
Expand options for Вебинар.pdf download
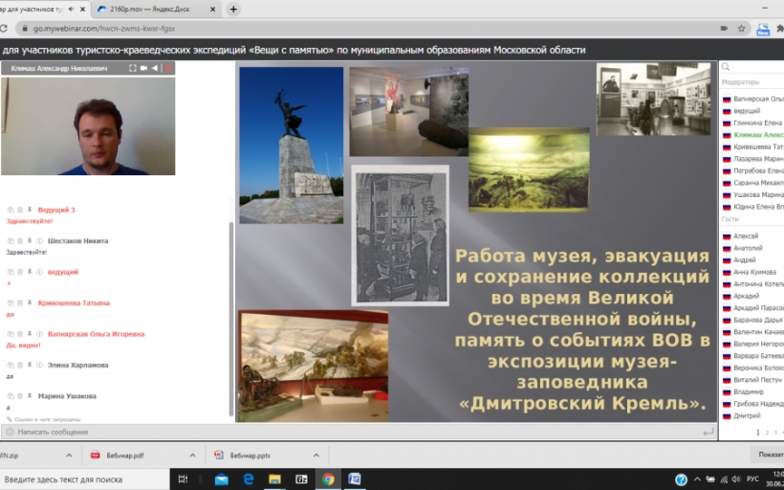click(192, 456)
